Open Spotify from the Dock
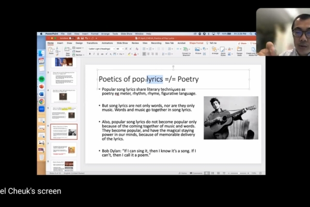 41,79
